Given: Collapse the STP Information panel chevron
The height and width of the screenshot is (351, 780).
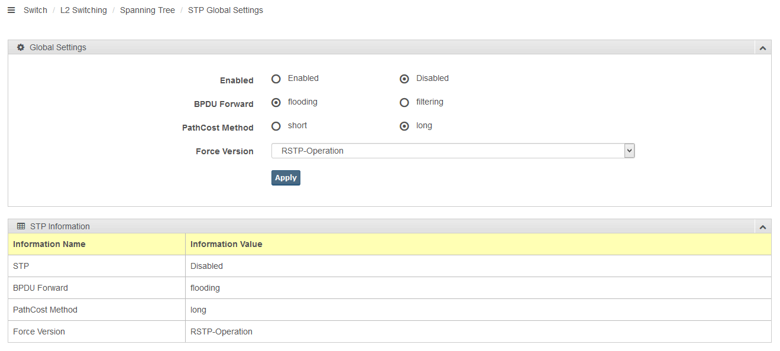Looking at the screenshot, I should tap(763, 227).
